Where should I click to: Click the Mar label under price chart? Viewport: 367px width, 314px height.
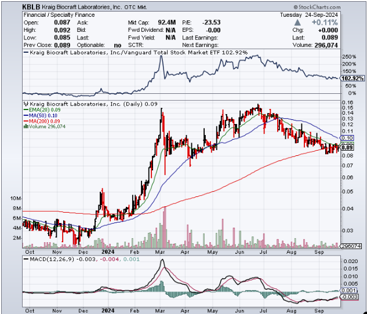click(160, 252)
